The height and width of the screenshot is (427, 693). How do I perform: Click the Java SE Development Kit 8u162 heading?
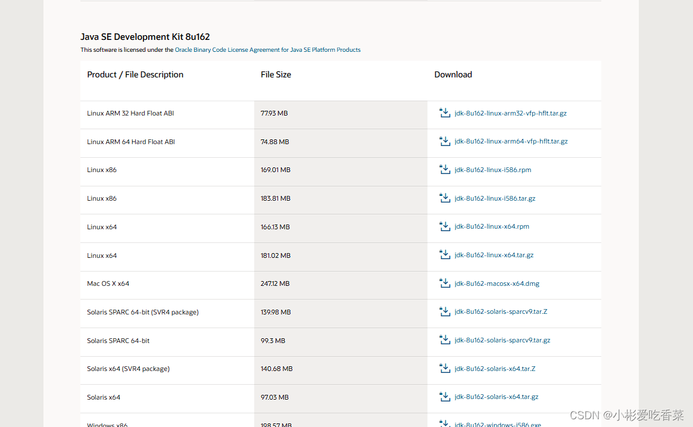coord(145,37)
